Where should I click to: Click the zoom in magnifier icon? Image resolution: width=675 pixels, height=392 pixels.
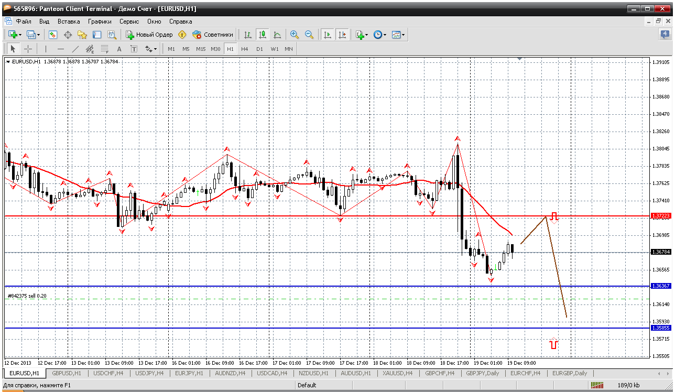pyautogui.click(x=295, y=35)
